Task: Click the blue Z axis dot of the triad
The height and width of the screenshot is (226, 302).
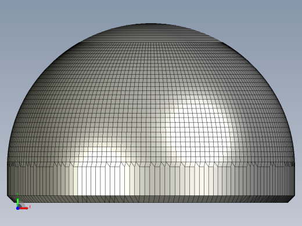Action: (x=17, y=208)
